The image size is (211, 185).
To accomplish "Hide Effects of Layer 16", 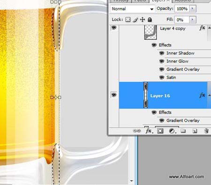I will (154, 112).
